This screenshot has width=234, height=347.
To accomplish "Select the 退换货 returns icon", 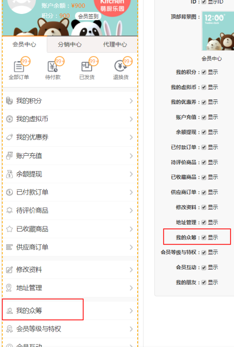I will point(120,66).
